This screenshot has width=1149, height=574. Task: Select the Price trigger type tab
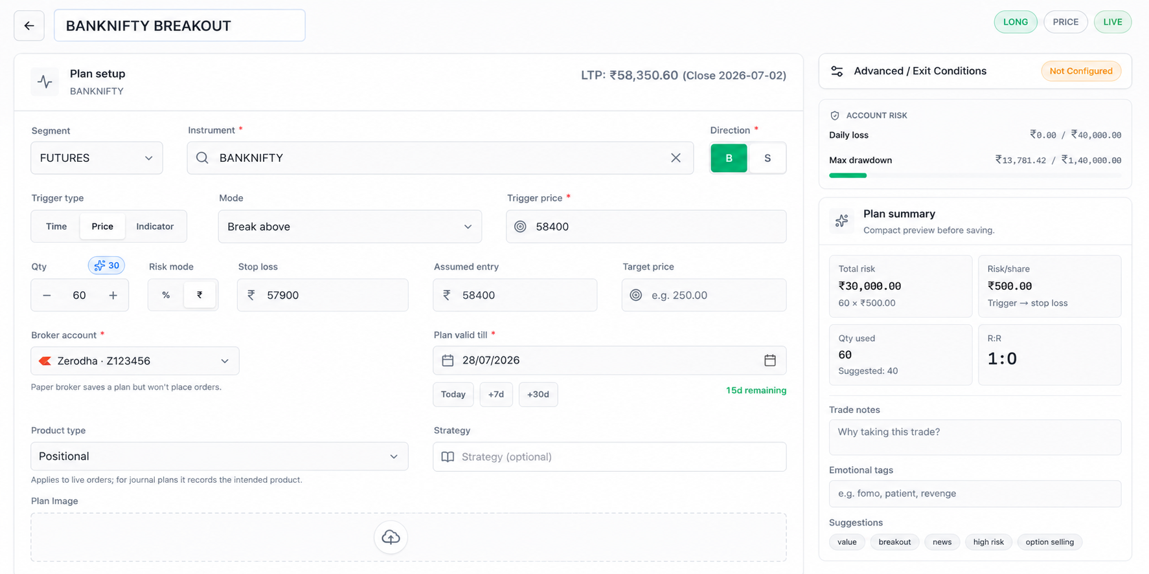[x=102, y=226]
